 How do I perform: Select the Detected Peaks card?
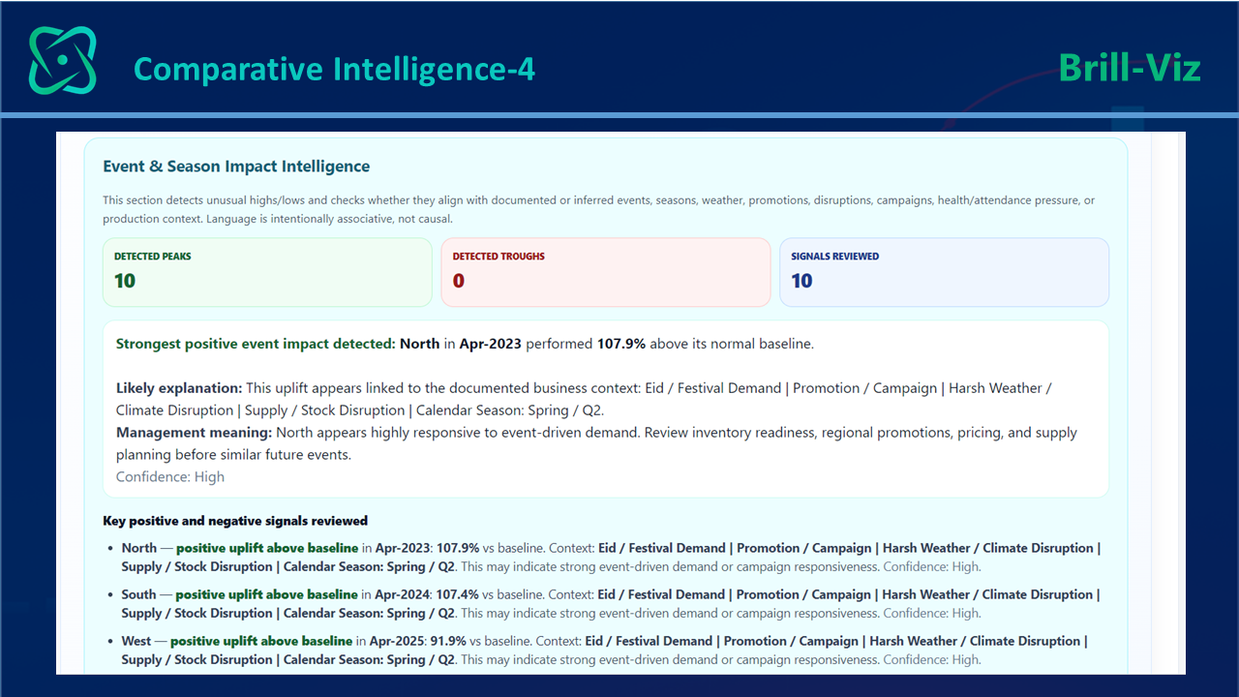pos(267,272)
